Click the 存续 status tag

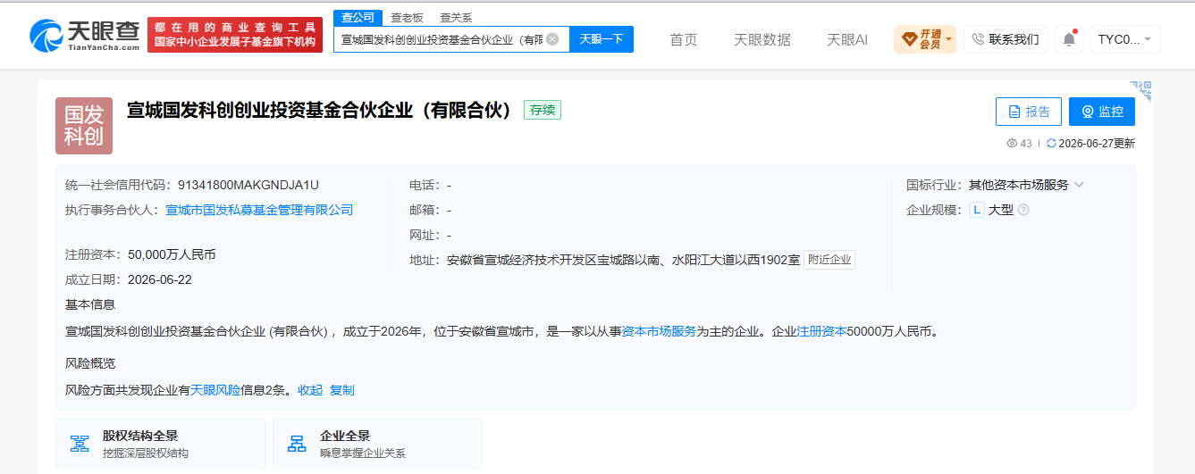click(x=542, y=110)
